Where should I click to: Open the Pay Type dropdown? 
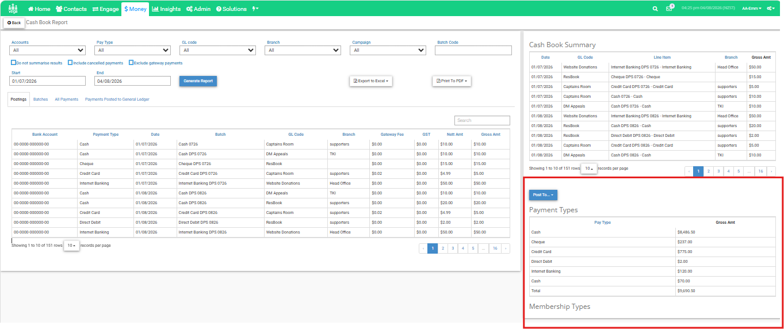pos(133,50)
